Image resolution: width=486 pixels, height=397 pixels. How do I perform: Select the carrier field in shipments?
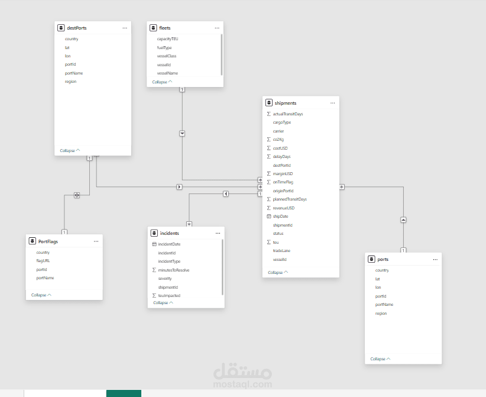click(x=278, y=131)
